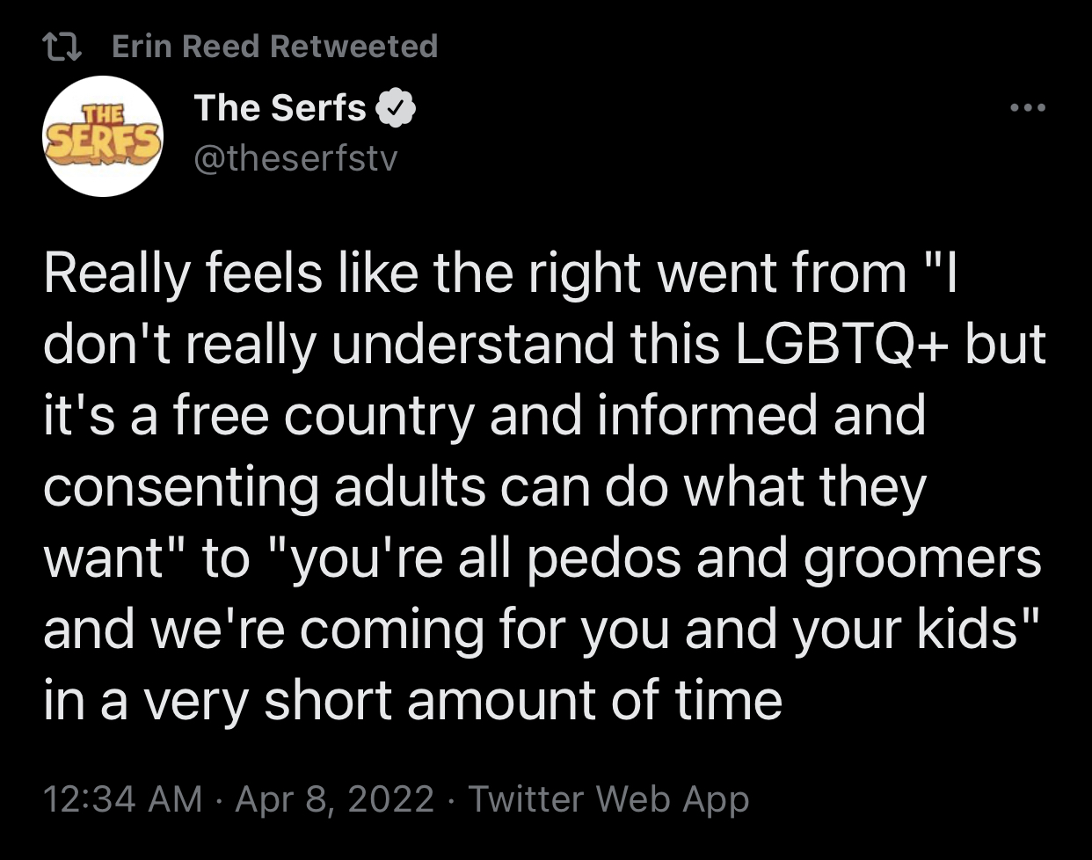1092x860 pixels.
Task: Click the tweet's last line "short amount of time"
Action: pyautogui.click(x=522, y=702)
